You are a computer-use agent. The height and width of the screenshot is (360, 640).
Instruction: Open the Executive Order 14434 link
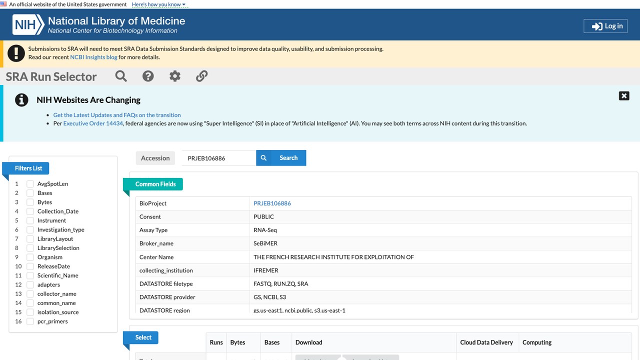[x=93, y=123]
